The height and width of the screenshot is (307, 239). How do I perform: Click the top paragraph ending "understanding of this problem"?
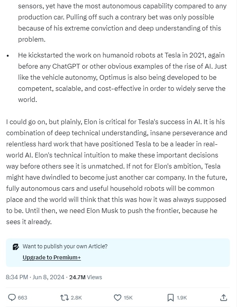point(119,23)
